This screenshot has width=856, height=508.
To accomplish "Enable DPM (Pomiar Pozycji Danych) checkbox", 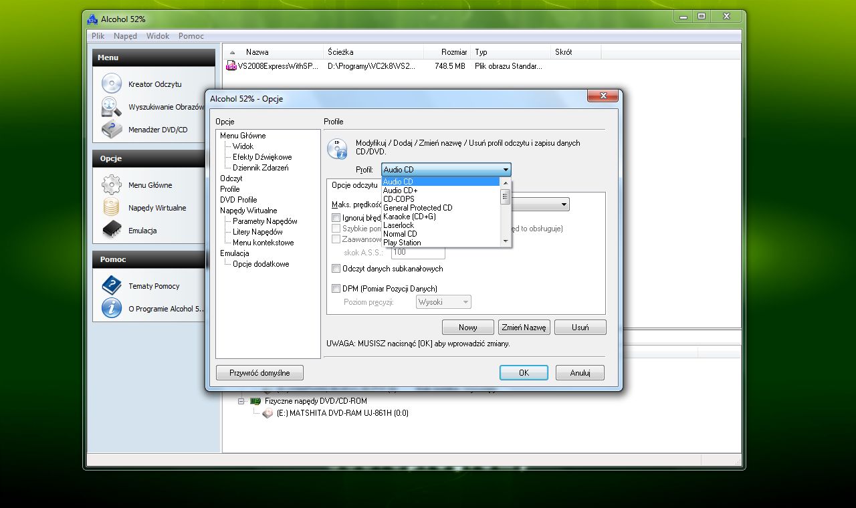I will pyautogui.click(x=336, y=289).
